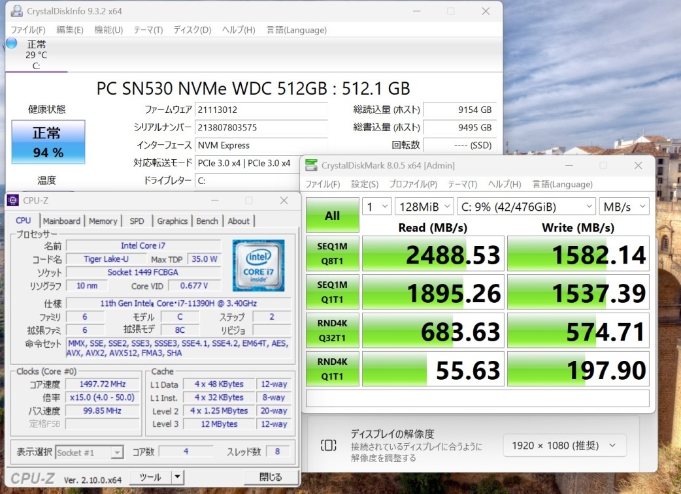
Task: Click the CrystalDiskMark app icon in title bar
Action: coord(311,165)
